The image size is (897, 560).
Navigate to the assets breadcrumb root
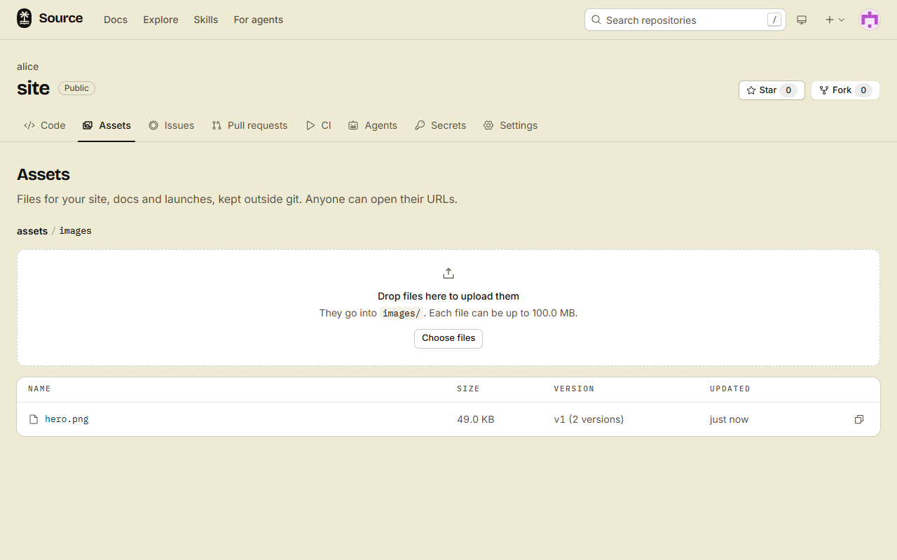tap(32, 231)
